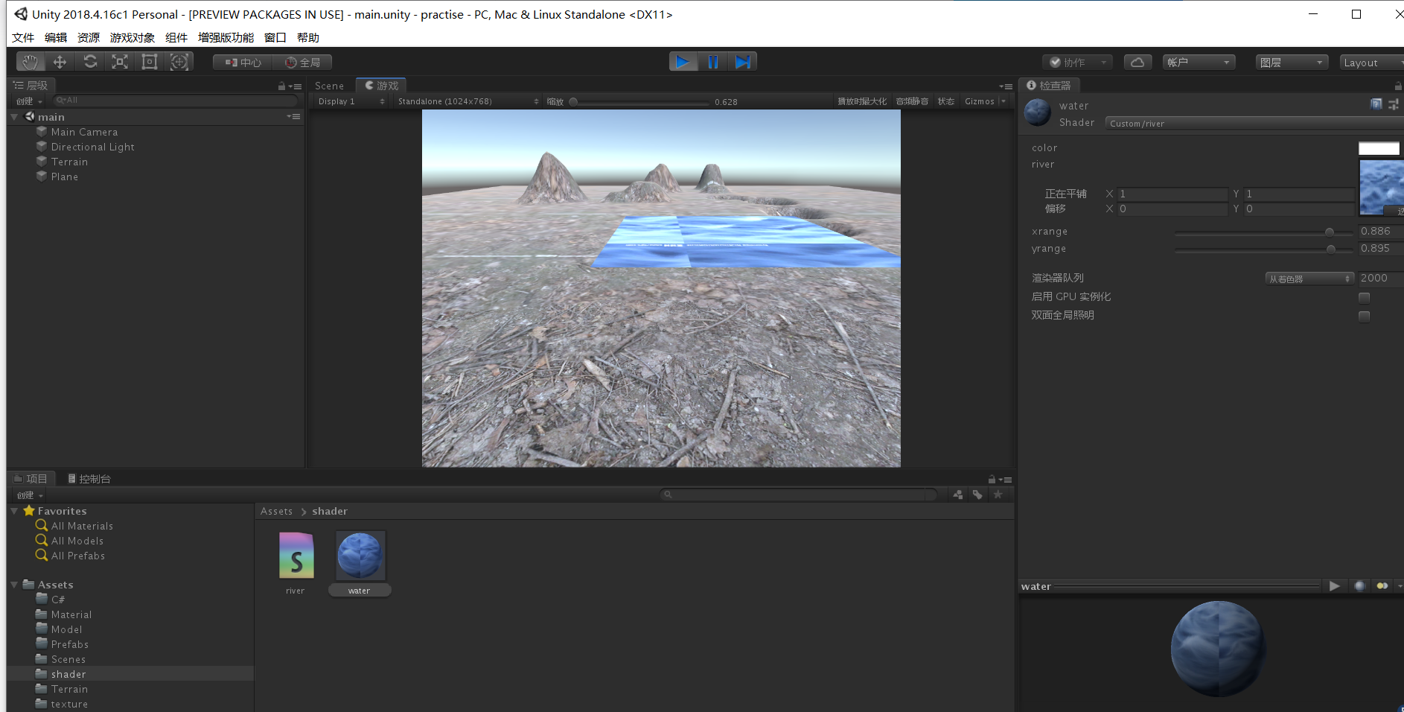Select the water material thumbnail

(360, 555)
